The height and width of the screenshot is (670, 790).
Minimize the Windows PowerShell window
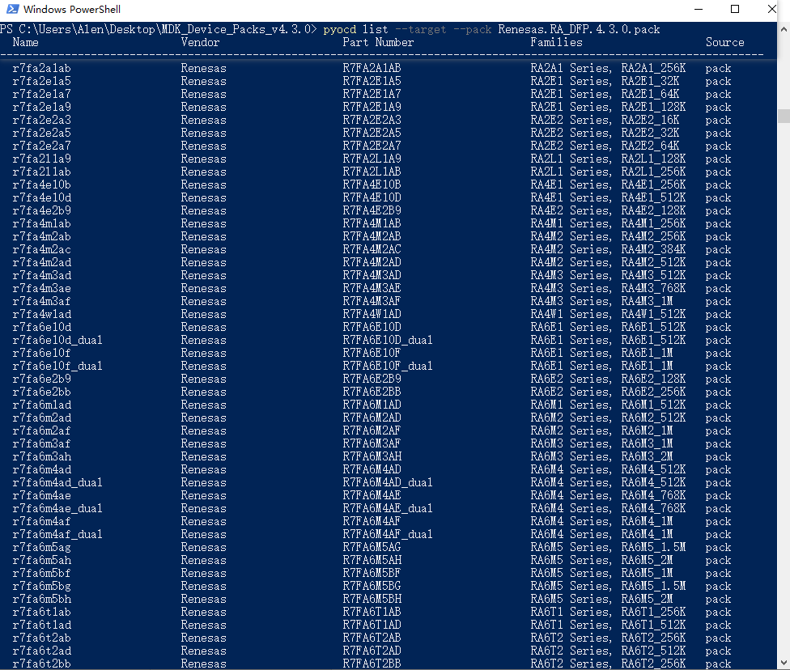coord(699,9)
